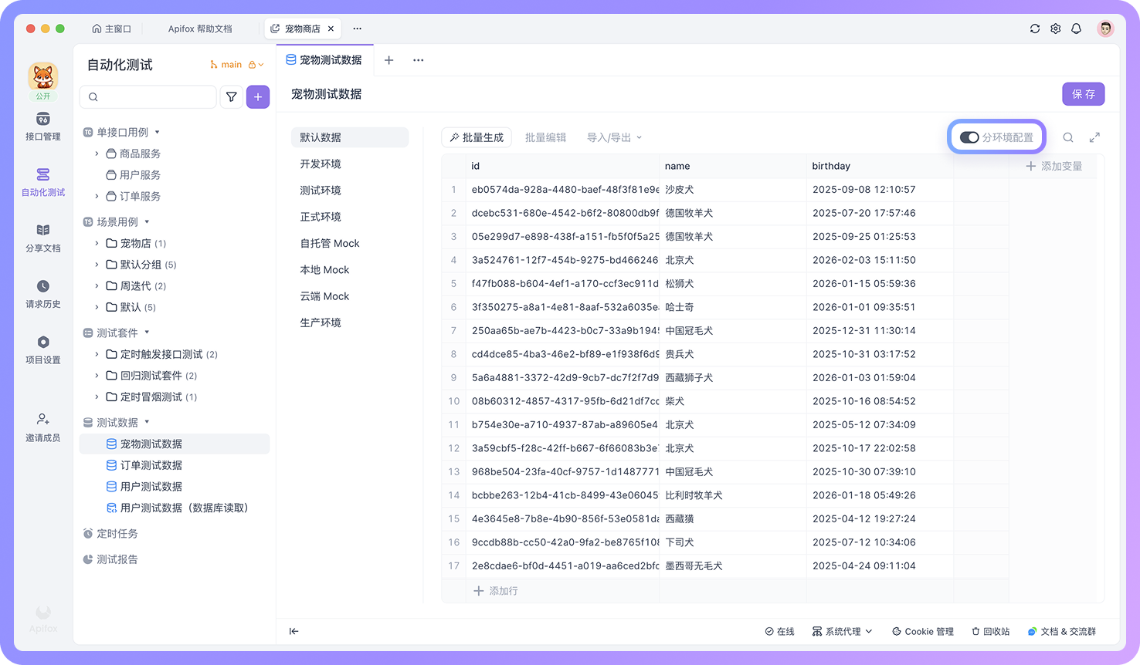Viewport: 1140px width, 665px height.
Task: Open 测试报告 in the tree
Action: [x=110, y=559]
